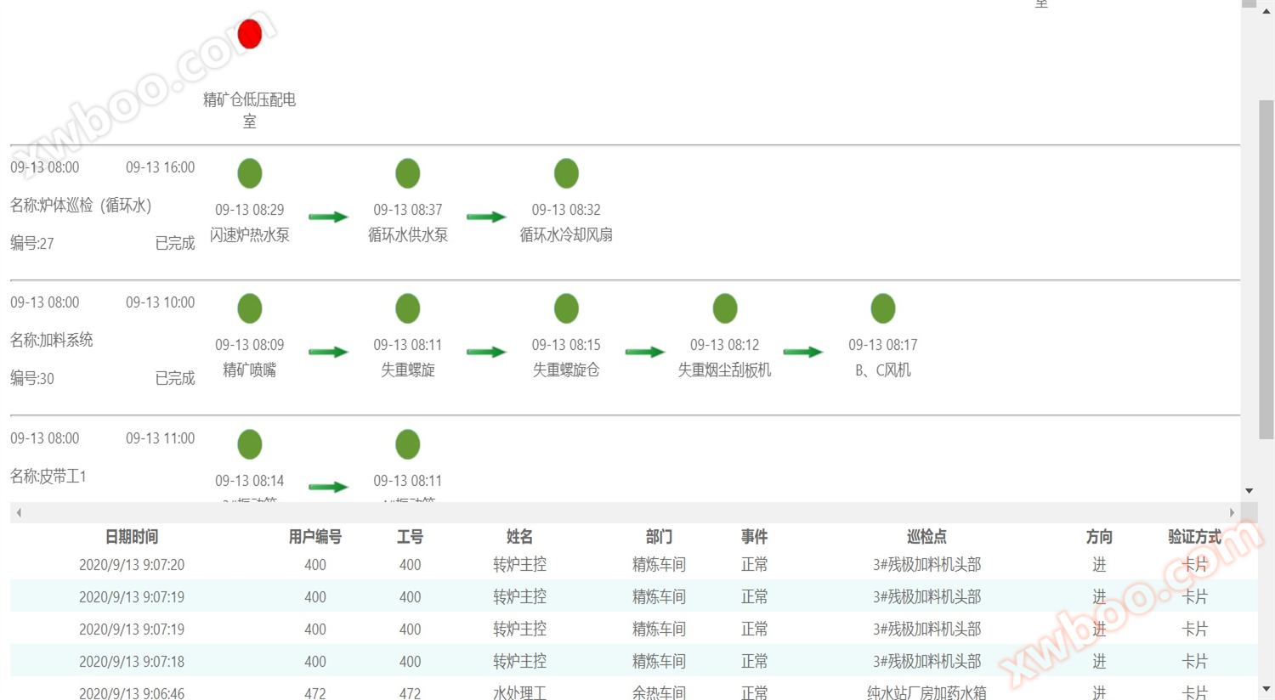Click the 验证方式 column header
Viewport: 1275px width, 700px height.
1194,537
